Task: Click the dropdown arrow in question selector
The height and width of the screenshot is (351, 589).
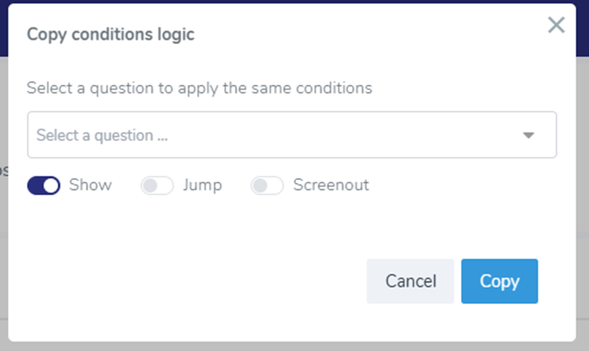Action: [528, 135]
